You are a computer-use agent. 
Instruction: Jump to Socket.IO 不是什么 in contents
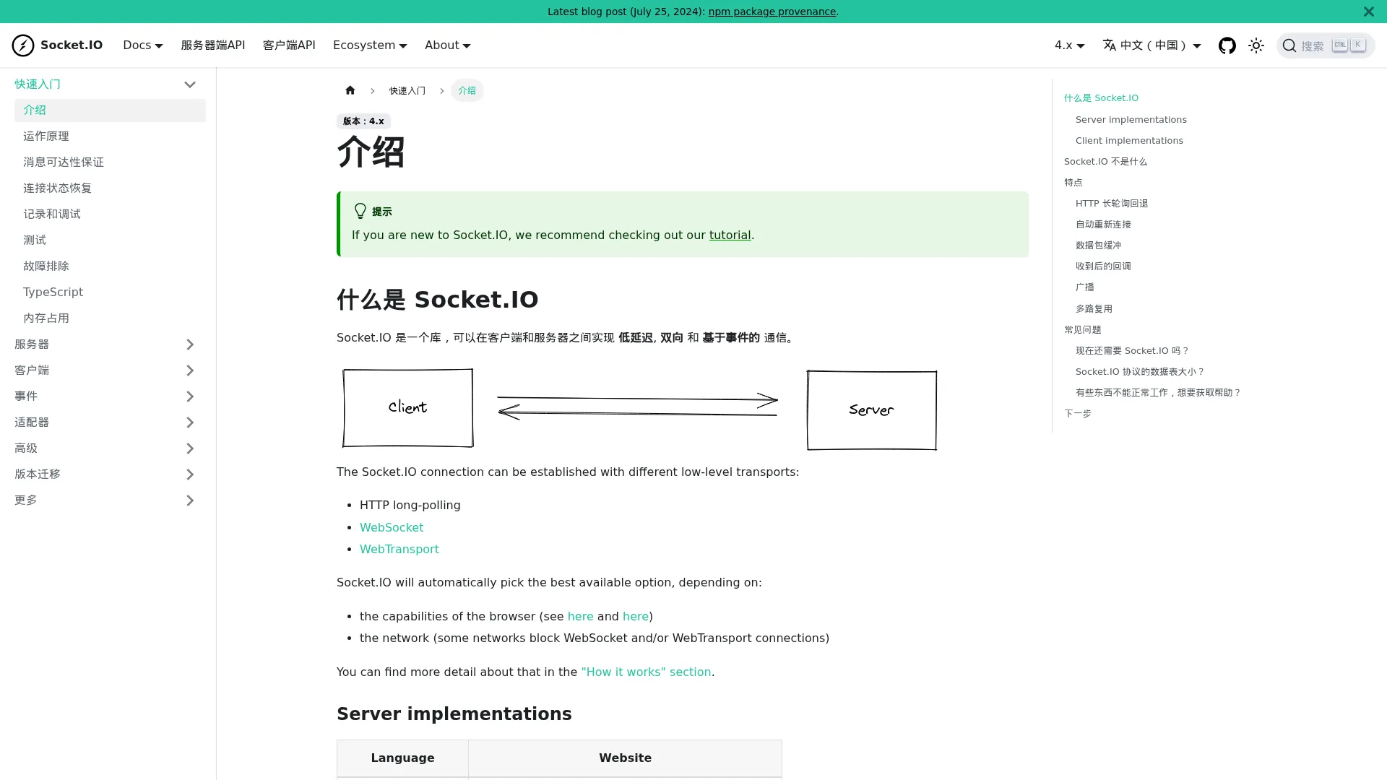pyautogui.click(x=1105, y=161)
